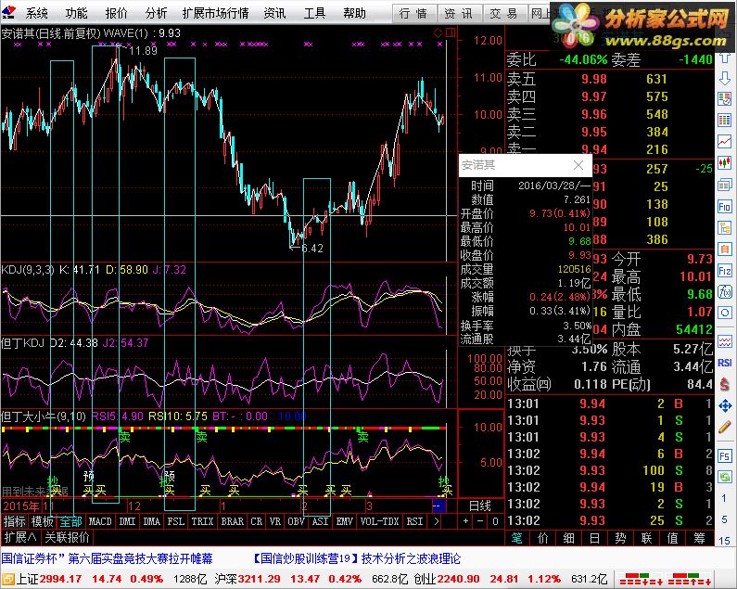The width and height of the screenshot is (737, 589).
Task: Select the TRIX indicator tab
Action: coord(202,521)
